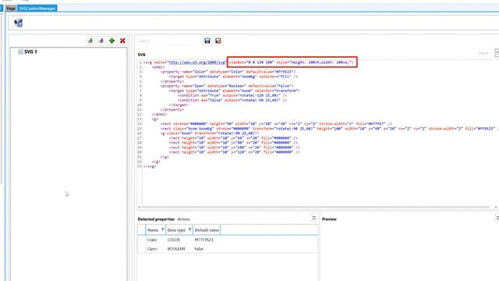Click the condition eq="True" code line
This screenshot has height=281, width=499.
tap(232, 95)
